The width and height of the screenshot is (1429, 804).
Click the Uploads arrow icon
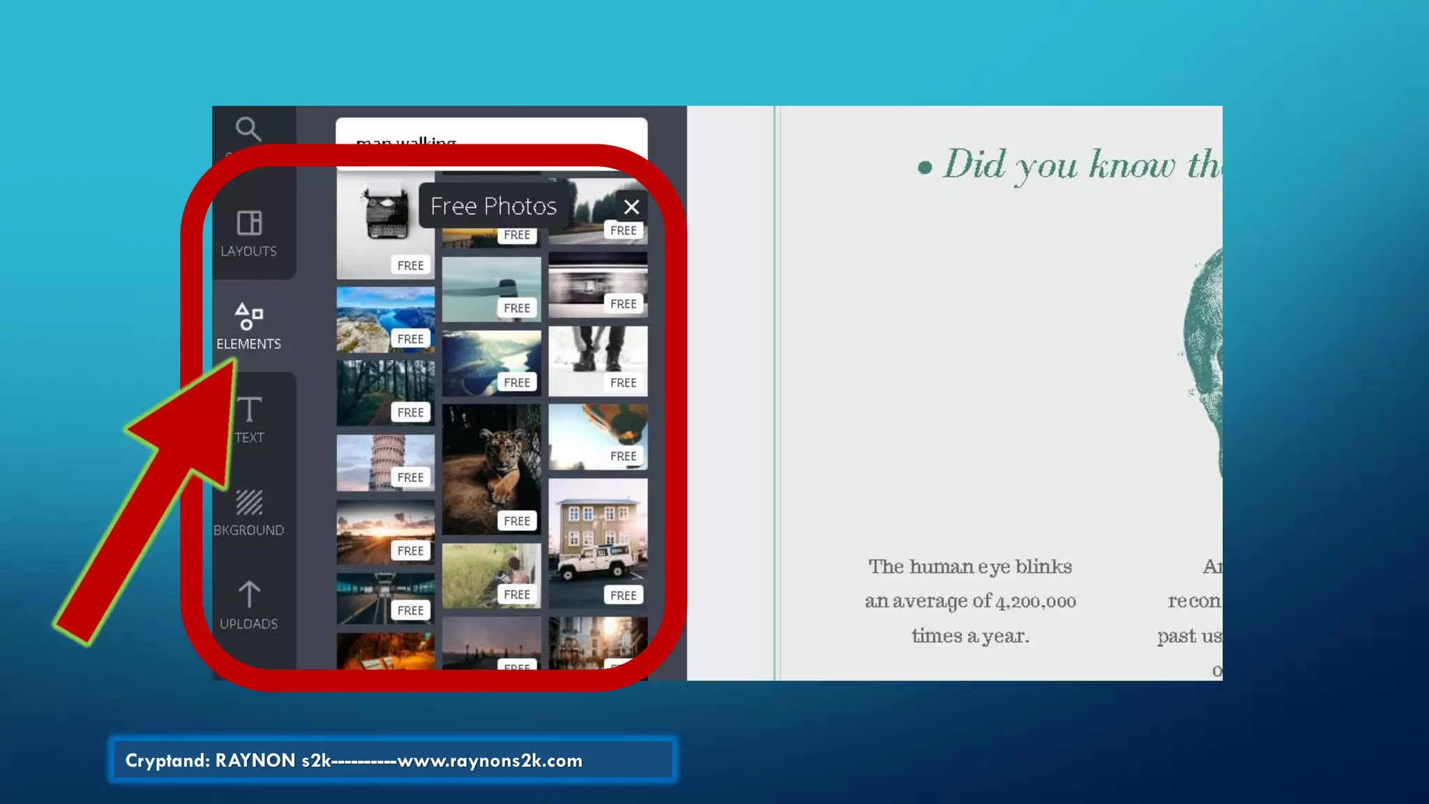249,595
